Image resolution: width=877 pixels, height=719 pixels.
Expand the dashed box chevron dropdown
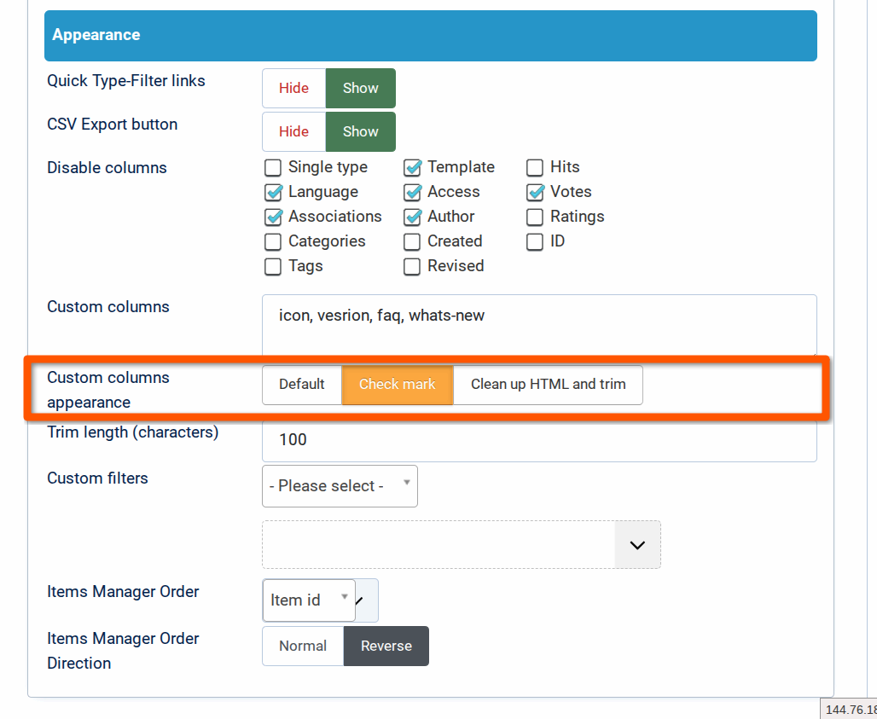(x=637, y=544)
